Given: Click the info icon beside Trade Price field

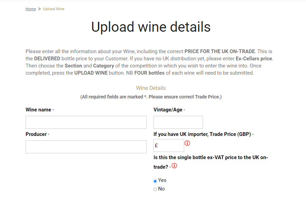Looking at the screenshot, I should tap(187, 143).
